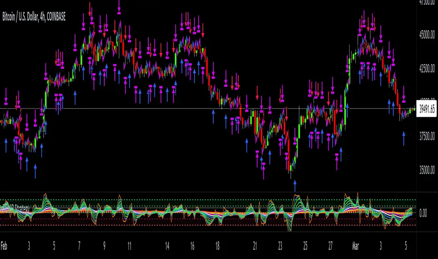Select the 9 date on time axis
This screenshot has height=259, width=438.
pyautogui.click(x=104, y=246)
